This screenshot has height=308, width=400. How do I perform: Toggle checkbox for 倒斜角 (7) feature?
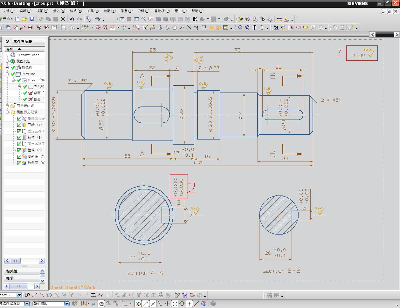point(19,156)
